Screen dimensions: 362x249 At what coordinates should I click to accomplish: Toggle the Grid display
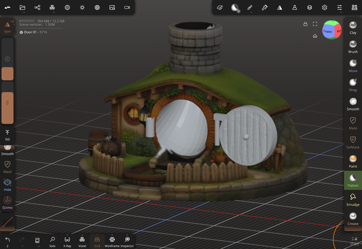(97, 242)
